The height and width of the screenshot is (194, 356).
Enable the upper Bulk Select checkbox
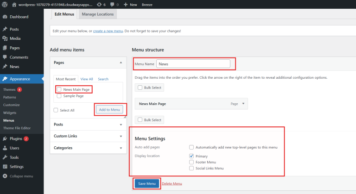(x=140, y=88)
